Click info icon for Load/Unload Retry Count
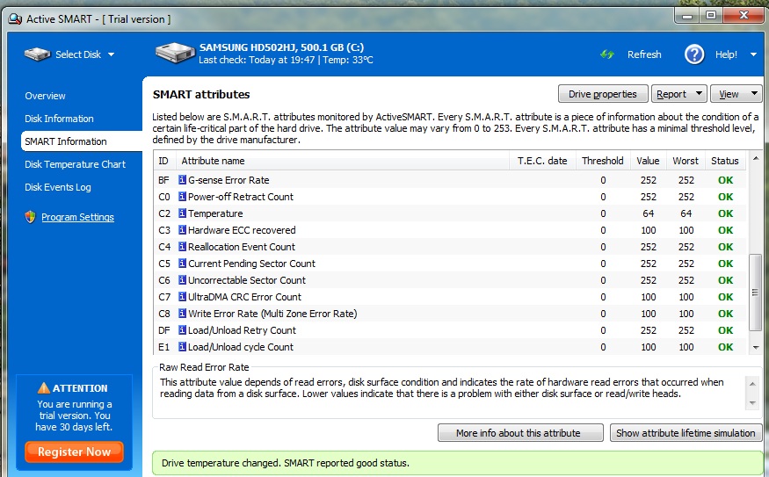This screenshot has height=477, width=769. [x=182, y=330]
